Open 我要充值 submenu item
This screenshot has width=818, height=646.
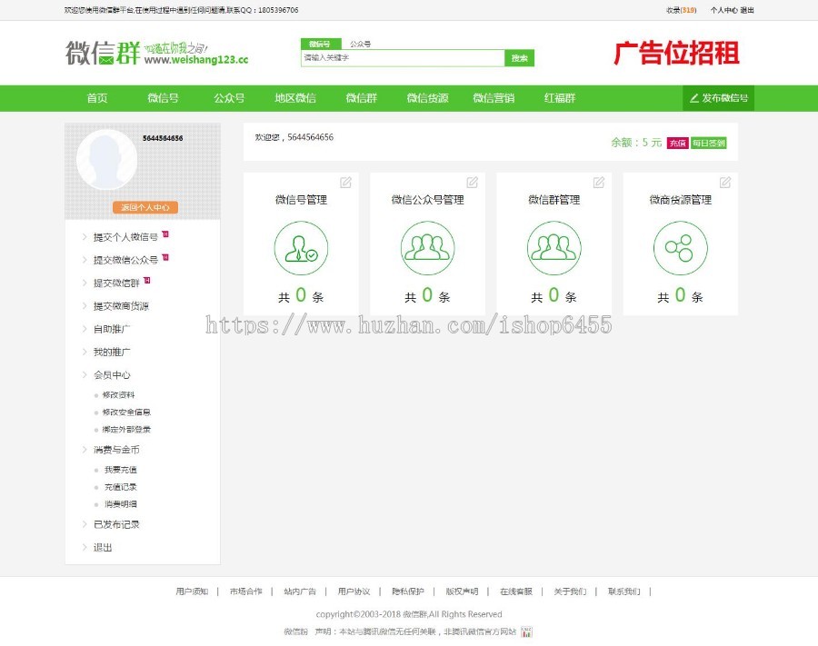(x=121, y=470)
